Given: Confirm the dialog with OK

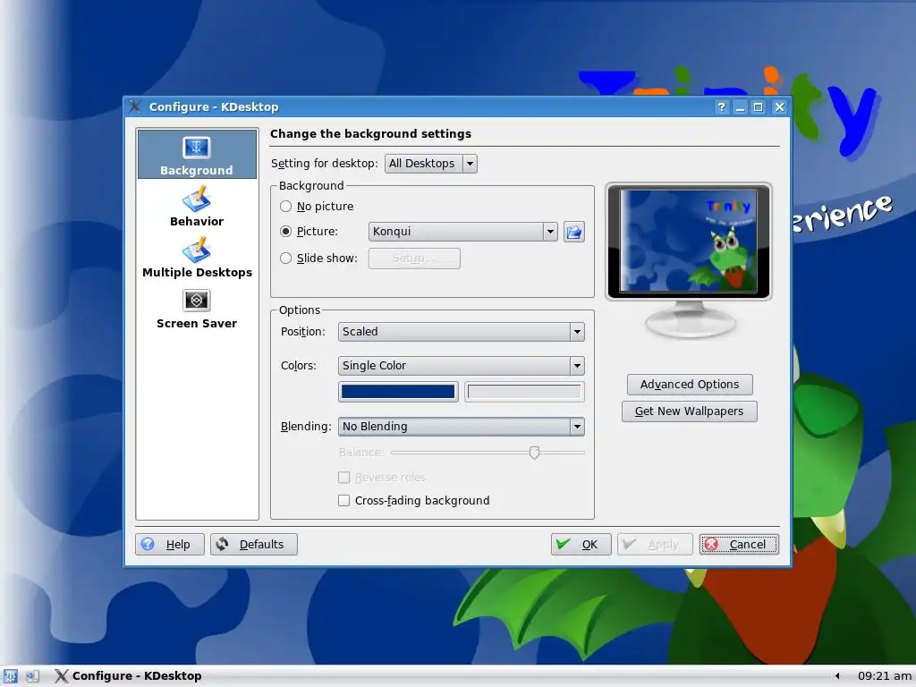Looking at the screenshot, I should (x=581, y=545).
